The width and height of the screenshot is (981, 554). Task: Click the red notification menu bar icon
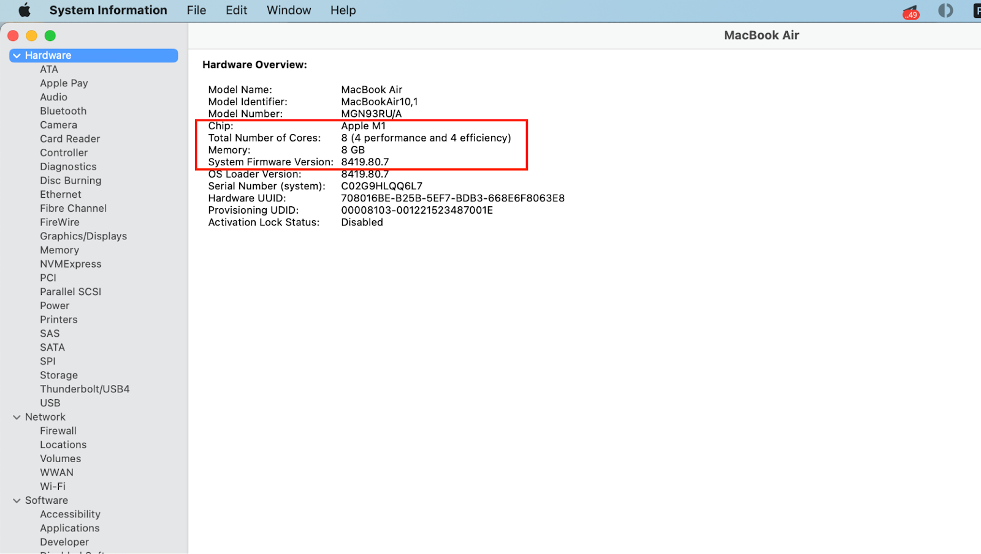910,12
